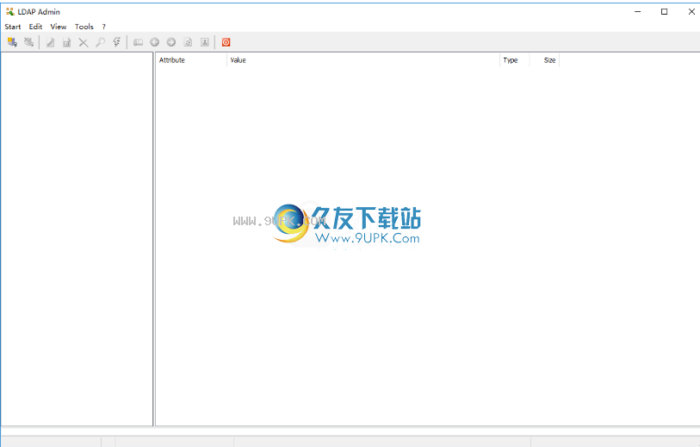Click the red power Exit icon
Viewport: 700px width, 447px height.
[226, 42]
